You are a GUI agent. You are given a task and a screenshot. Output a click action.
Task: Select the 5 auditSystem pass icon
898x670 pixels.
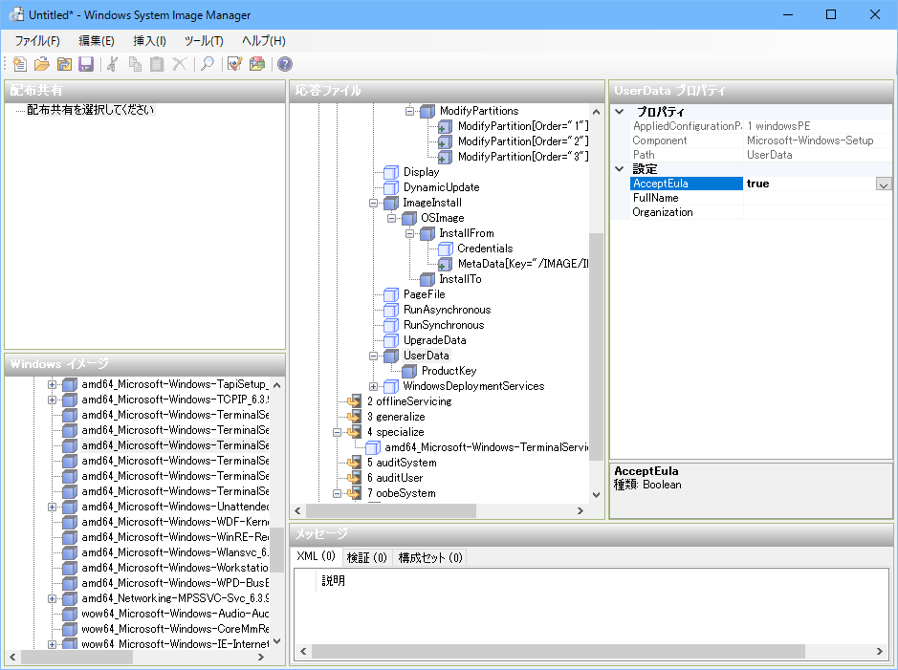(x=355, y=463)
